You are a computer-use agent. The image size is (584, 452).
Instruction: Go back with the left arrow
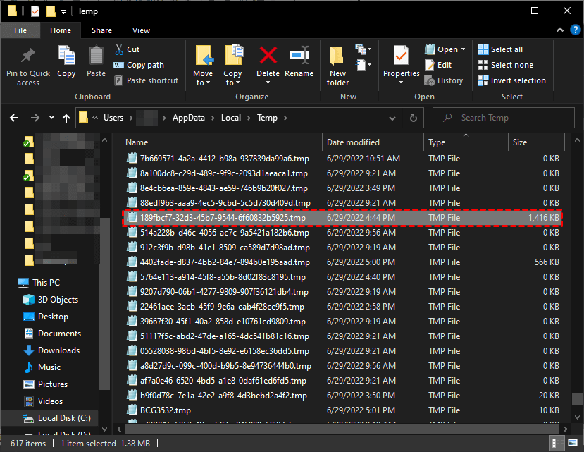pyautogui.click(x=14, y=118)
